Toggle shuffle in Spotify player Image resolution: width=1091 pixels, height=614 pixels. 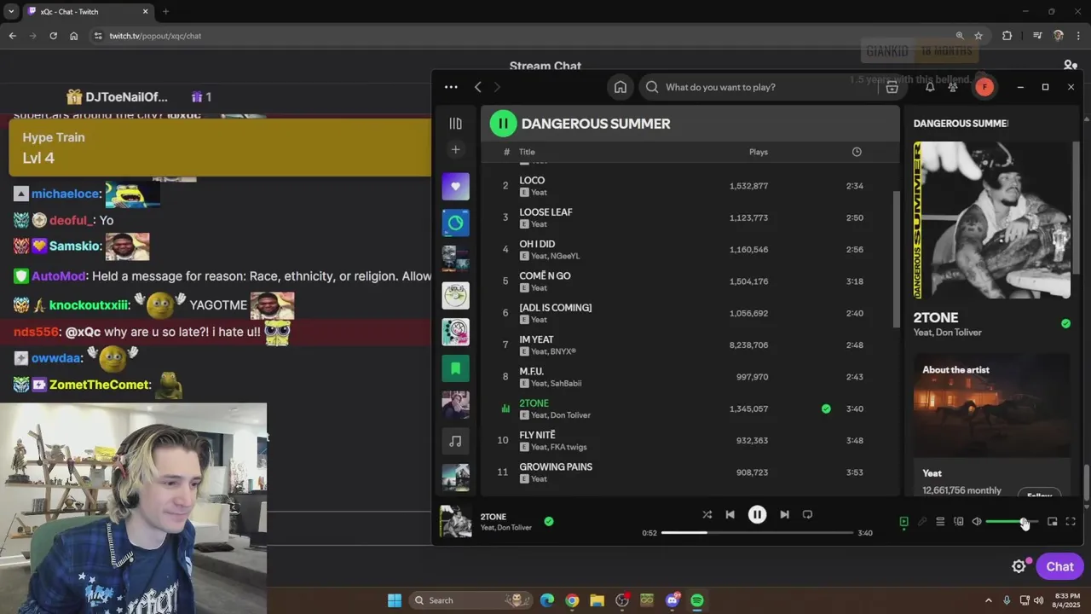(707, 514)
